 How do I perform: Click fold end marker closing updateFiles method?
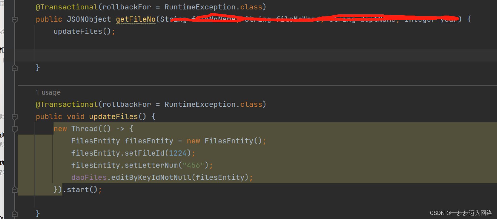14,214
